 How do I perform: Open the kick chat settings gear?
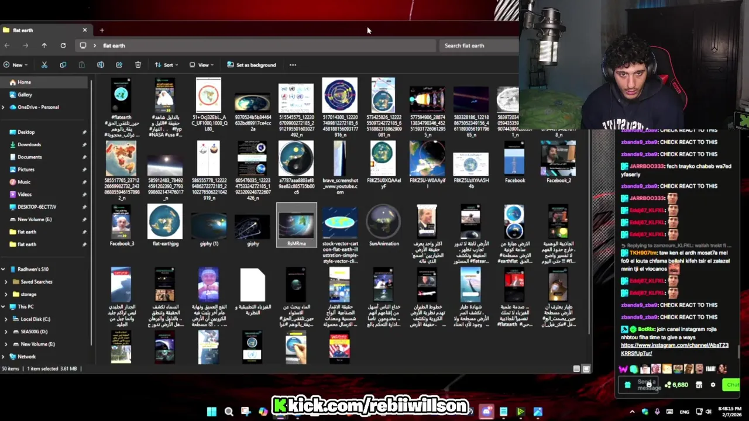tap(713, 385)
